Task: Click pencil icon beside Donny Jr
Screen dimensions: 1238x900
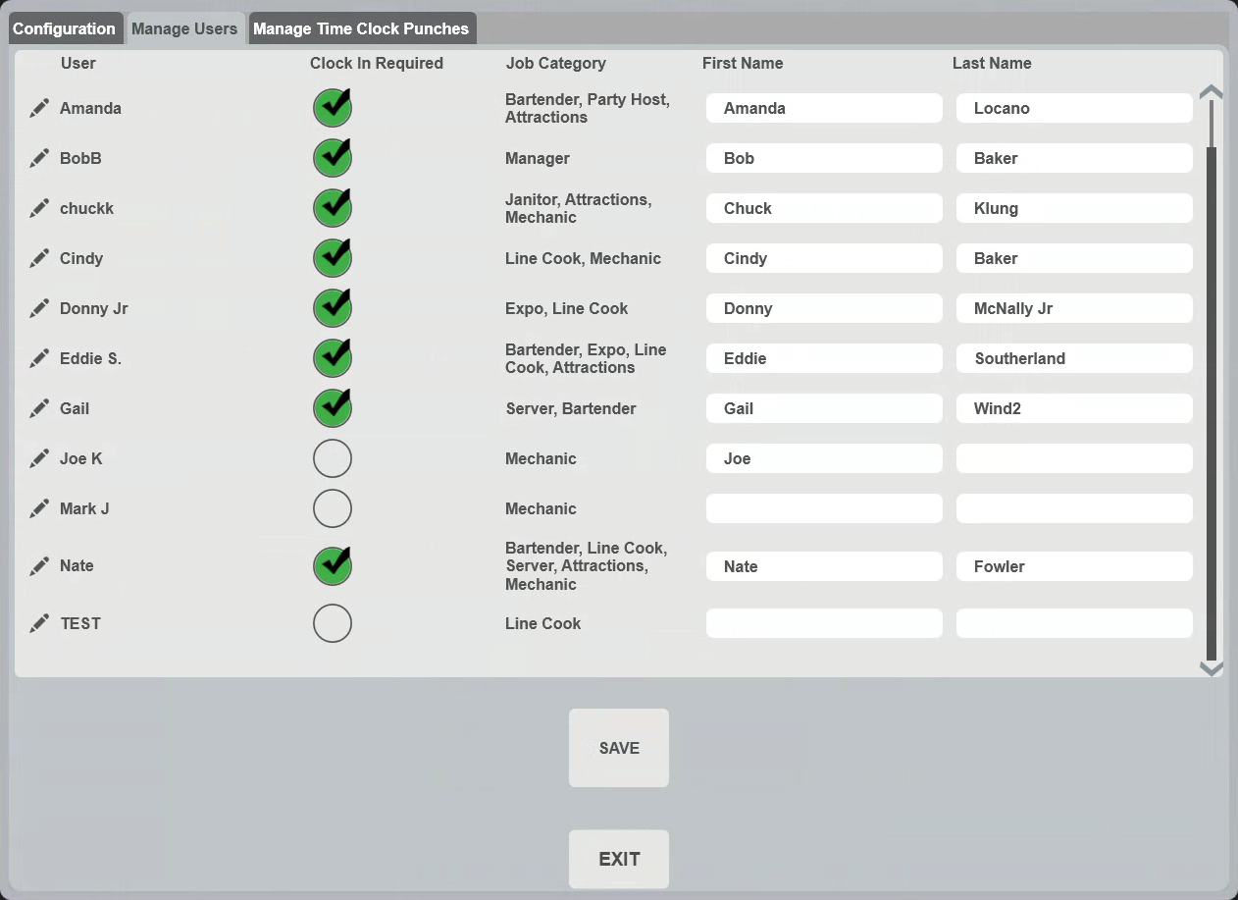Action: (x=39, y=308)
